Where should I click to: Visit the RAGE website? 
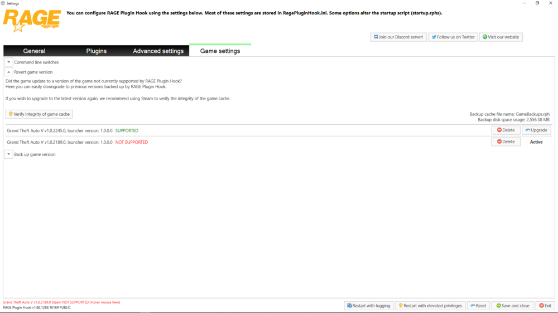tap(501, 37)
